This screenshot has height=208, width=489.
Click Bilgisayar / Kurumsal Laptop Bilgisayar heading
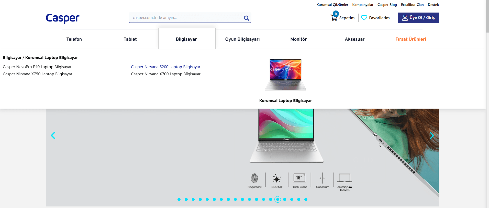coord(40,58)
